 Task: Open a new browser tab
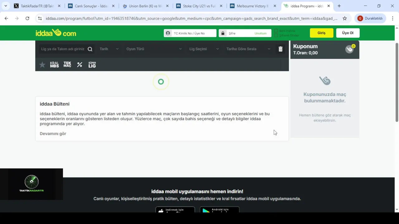[x=339, y=6]
